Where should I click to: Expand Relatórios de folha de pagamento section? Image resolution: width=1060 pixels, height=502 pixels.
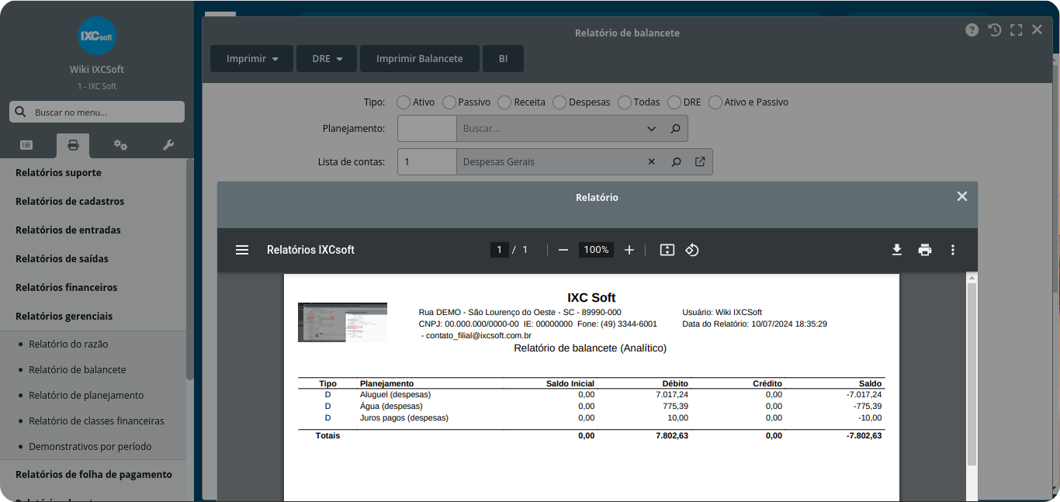(93, 474)
